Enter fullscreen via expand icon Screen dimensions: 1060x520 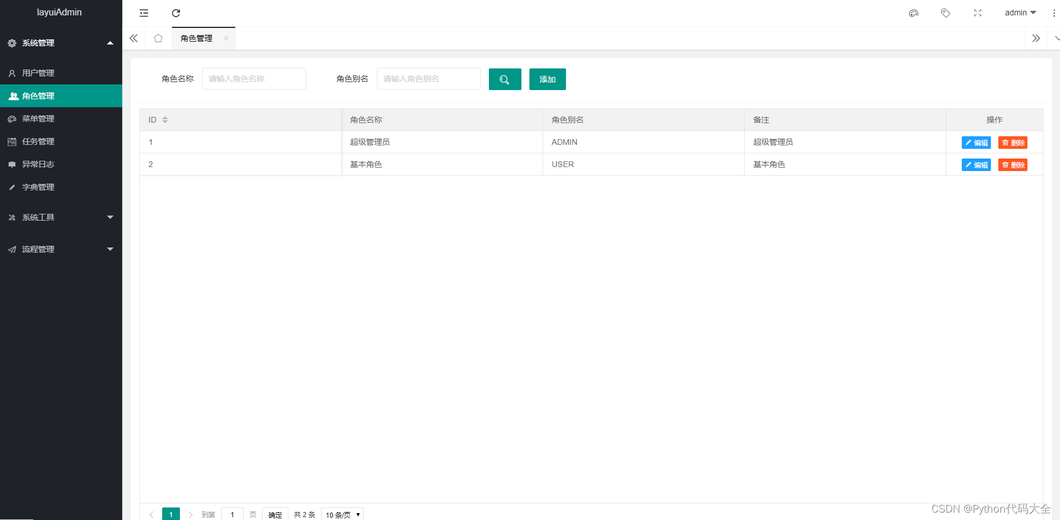(x=977, y=13)
